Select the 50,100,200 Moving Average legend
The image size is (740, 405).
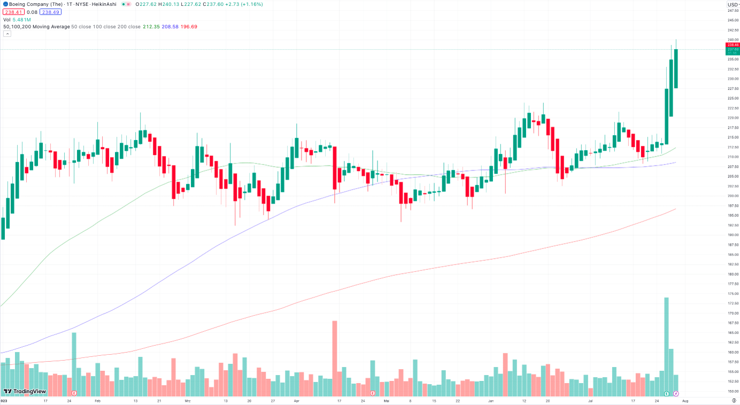point(36,26)
